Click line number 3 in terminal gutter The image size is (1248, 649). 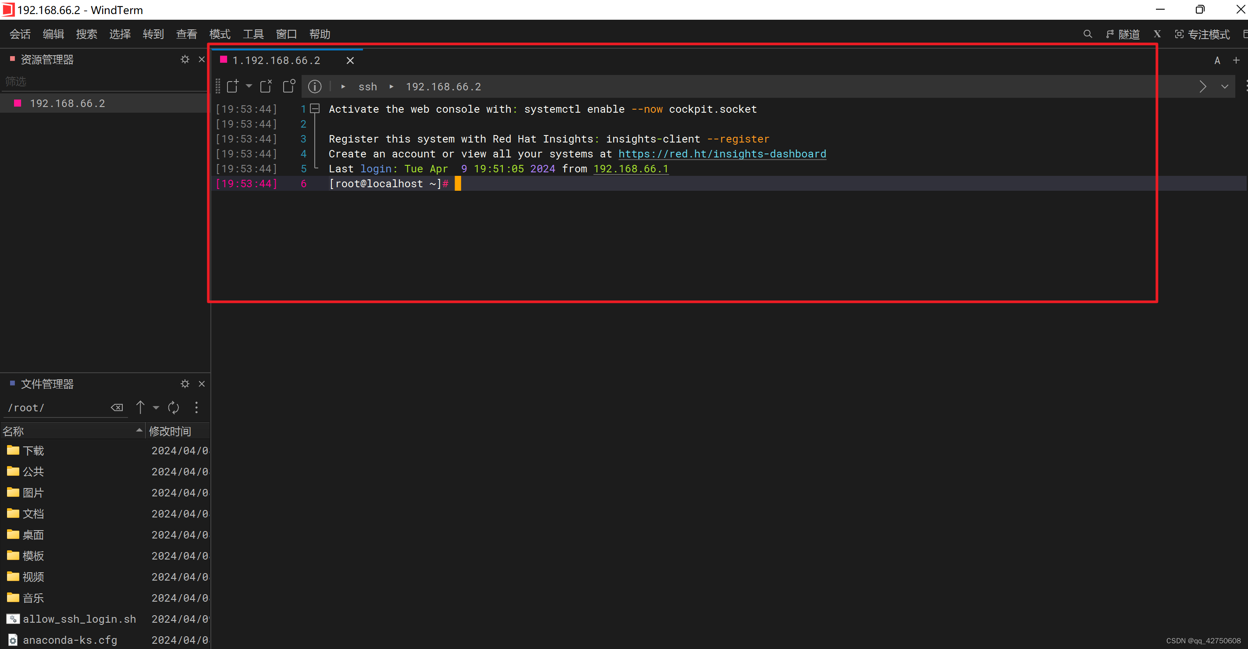303,139
